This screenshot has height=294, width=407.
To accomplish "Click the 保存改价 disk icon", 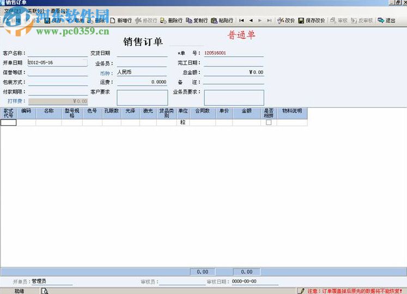I will 301,21.
